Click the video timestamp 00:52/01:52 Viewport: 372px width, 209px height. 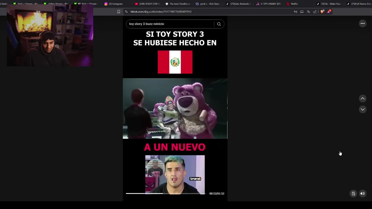(x=217, y=194)
